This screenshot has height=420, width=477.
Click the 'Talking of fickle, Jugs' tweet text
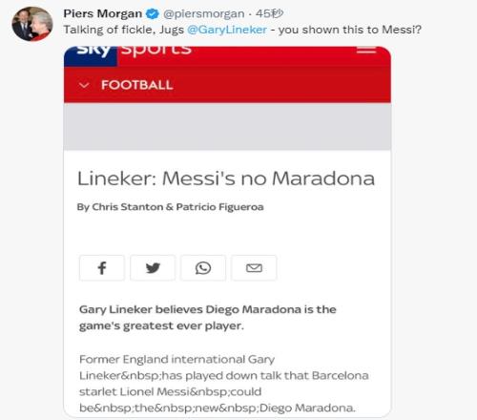pyautogui.click(x=124, y=30)
